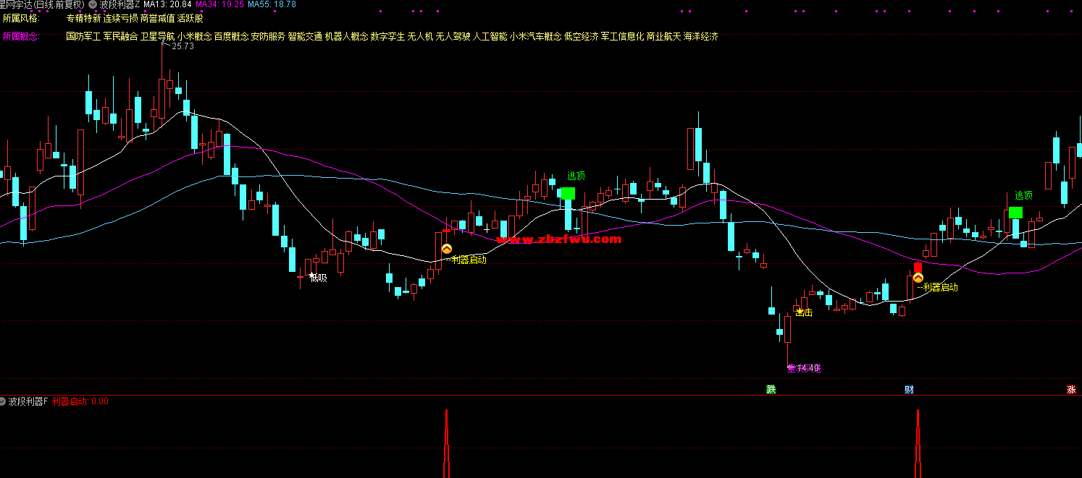
Task: Click the 低吸 signal marker
Action: tap(317, 278)
